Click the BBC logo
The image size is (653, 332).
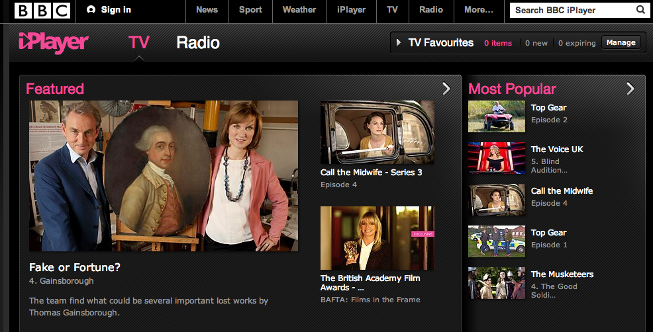(x=42, y=11)
